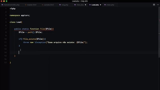Click the 'public static function file($file){' line
This screenshot has width=160, height=90.
pyautogui.click(x=34, y=29)
